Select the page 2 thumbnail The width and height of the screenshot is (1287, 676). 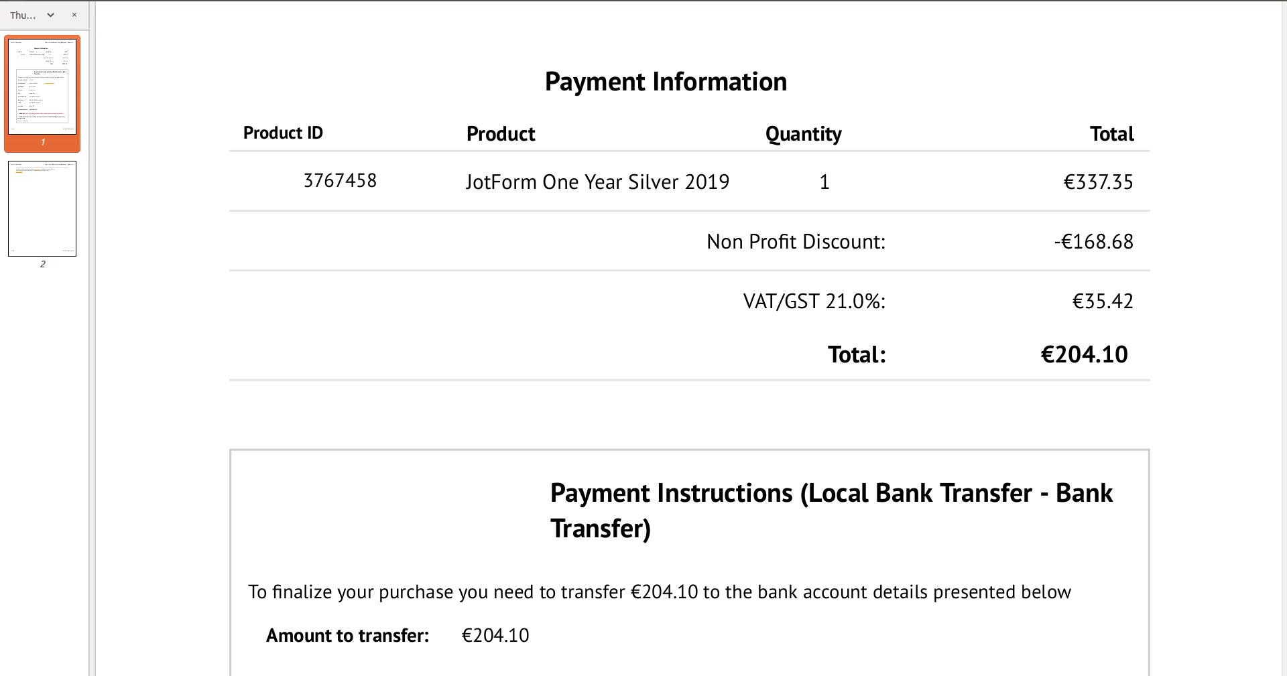(x=42, y=208)
